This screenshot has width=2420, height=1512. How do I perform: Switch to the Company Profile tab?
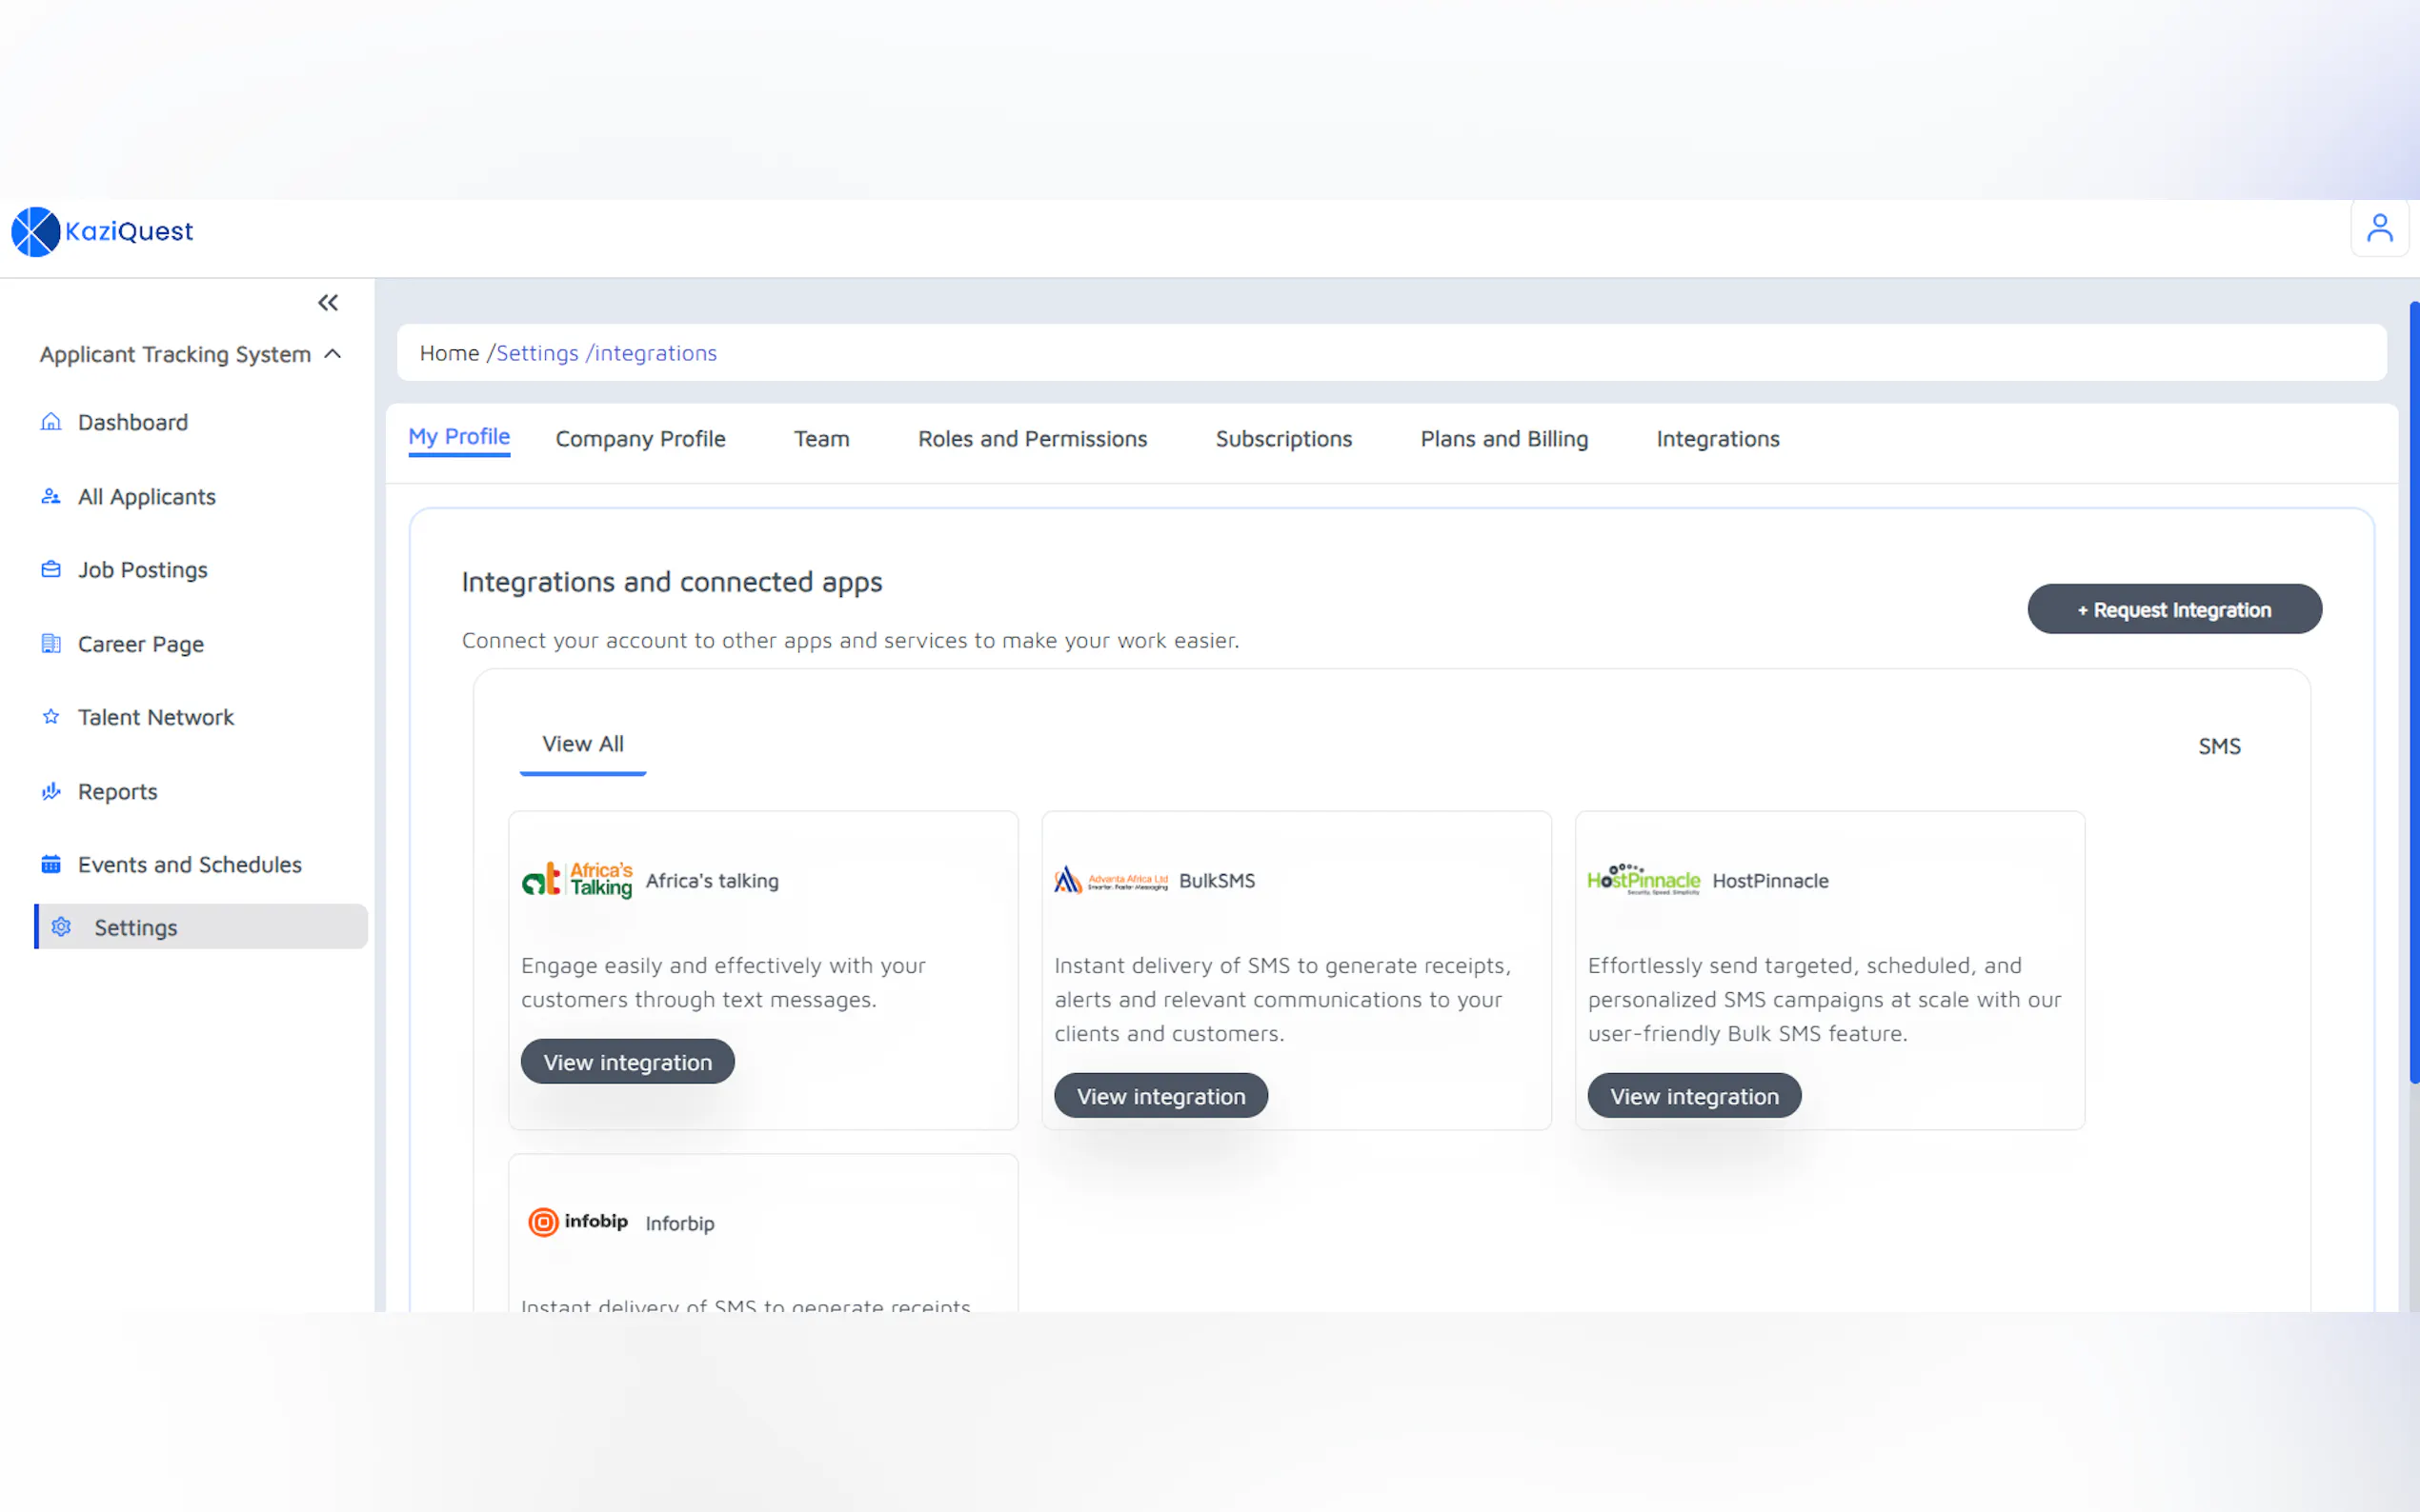coord(640,439)
